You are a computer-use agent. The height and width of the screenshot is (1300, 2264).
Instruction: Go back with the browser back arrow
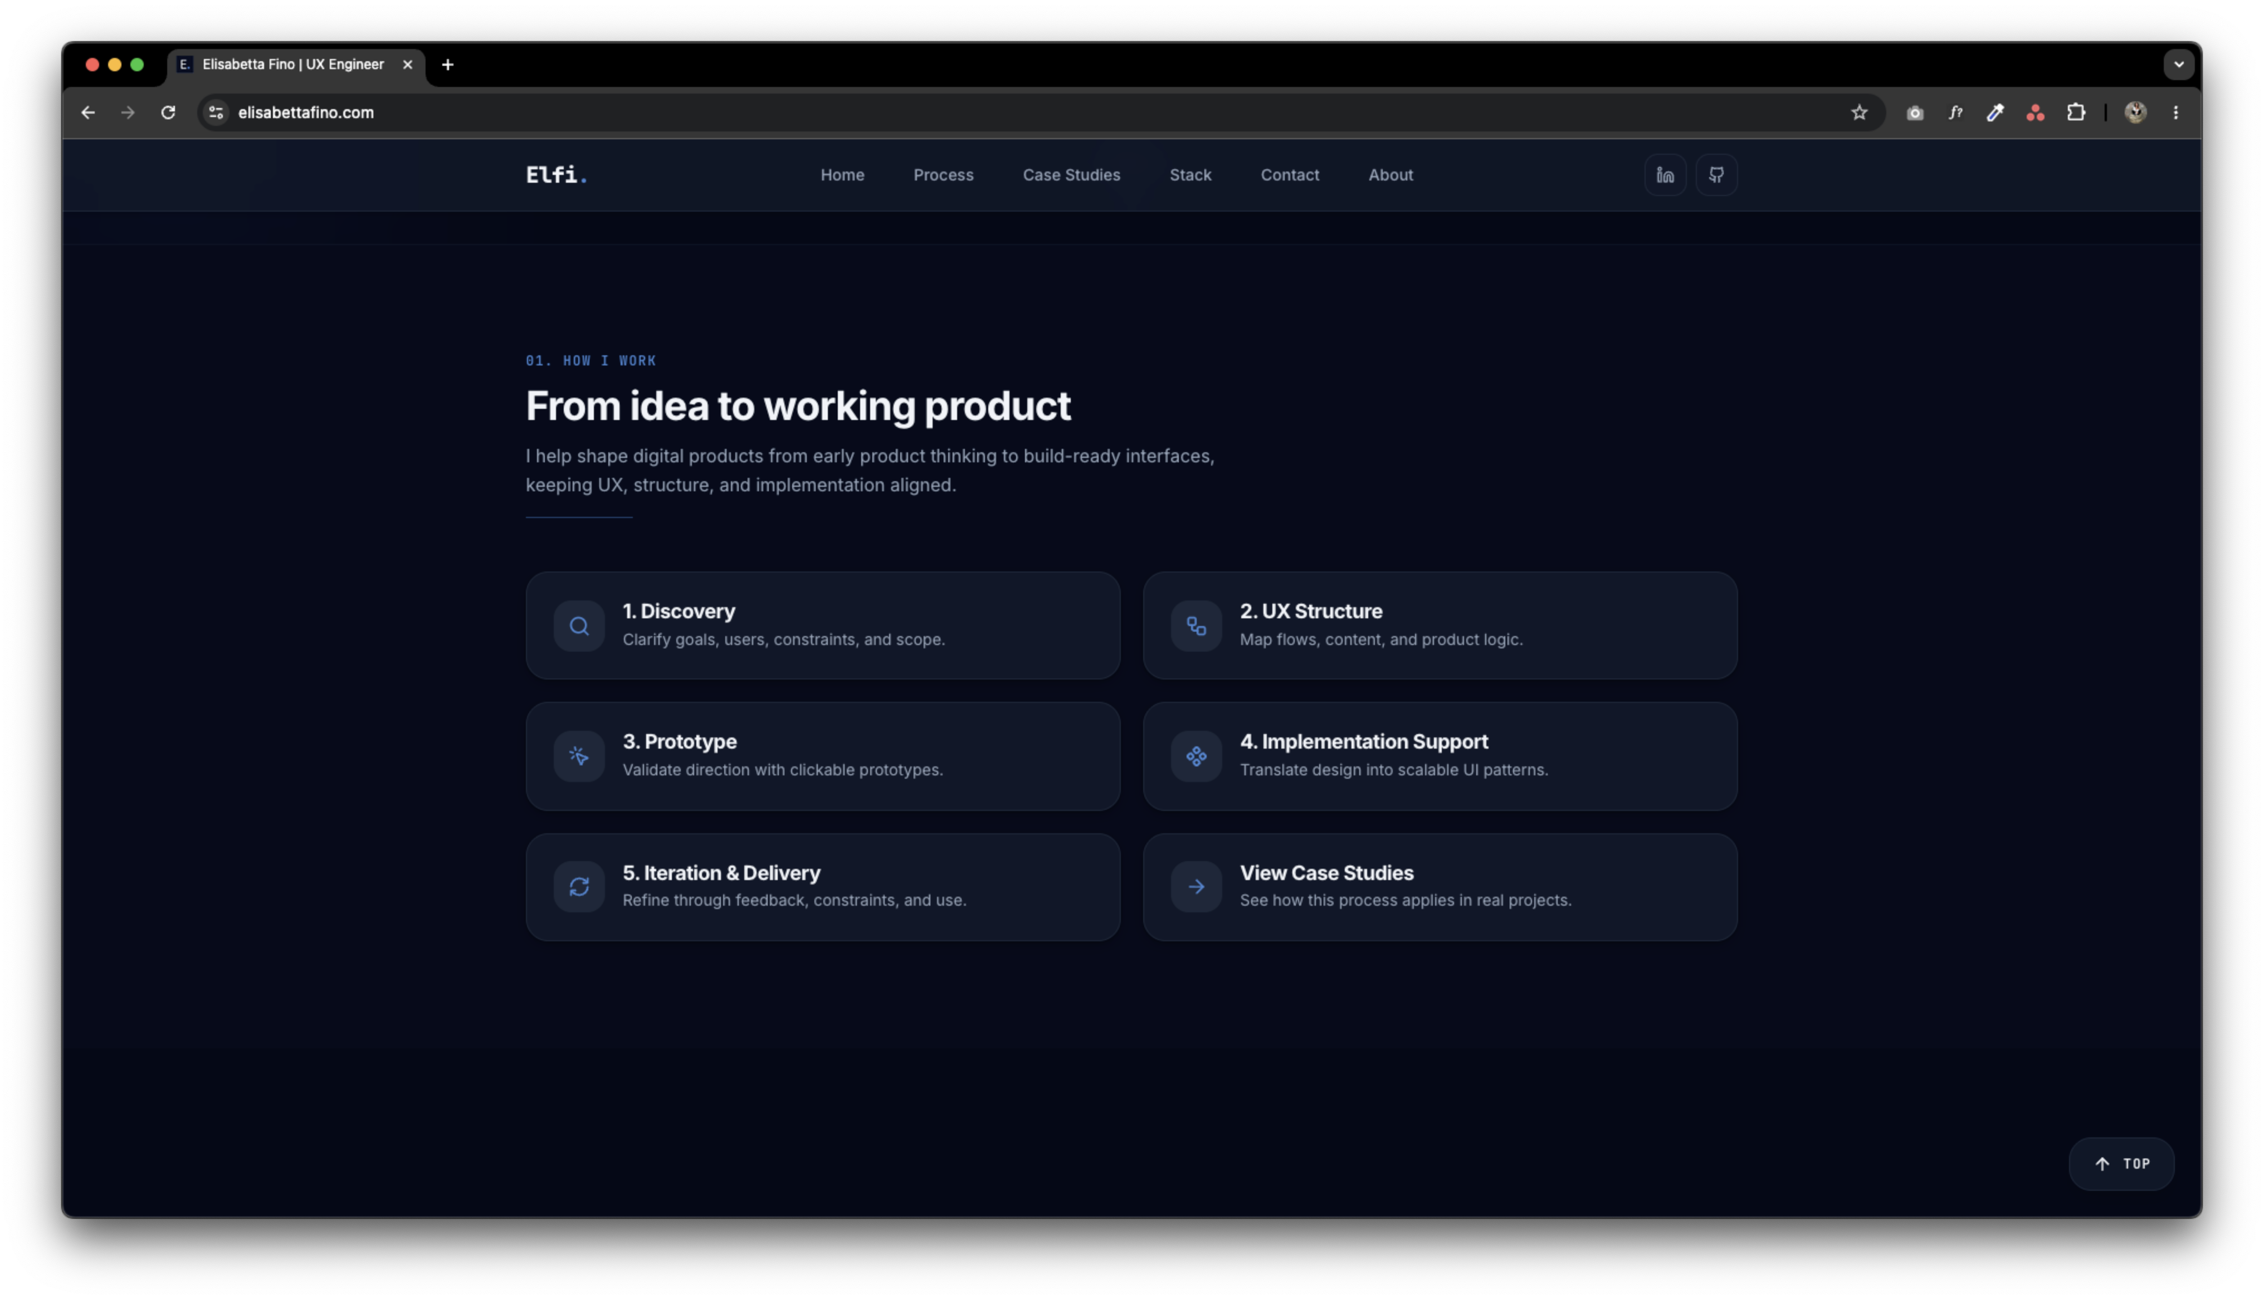87,113
